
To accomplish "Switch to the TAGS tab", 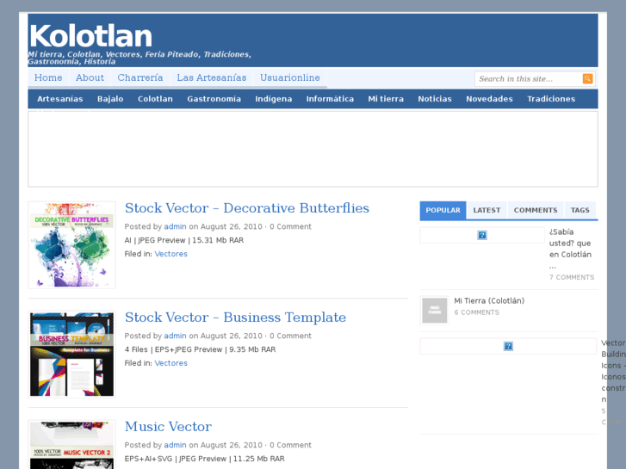I will 580,210.
